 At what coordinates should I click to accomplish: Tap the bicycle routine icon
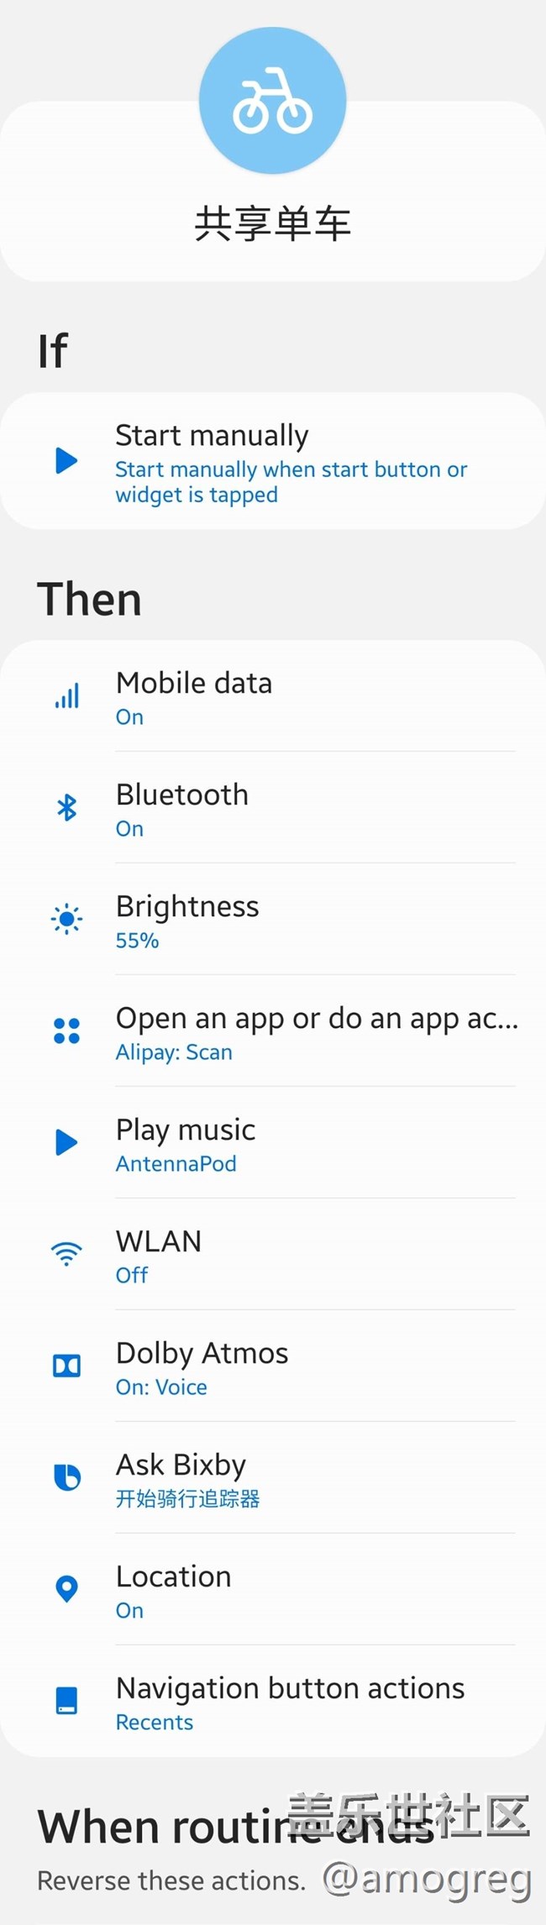pos(272,101)
